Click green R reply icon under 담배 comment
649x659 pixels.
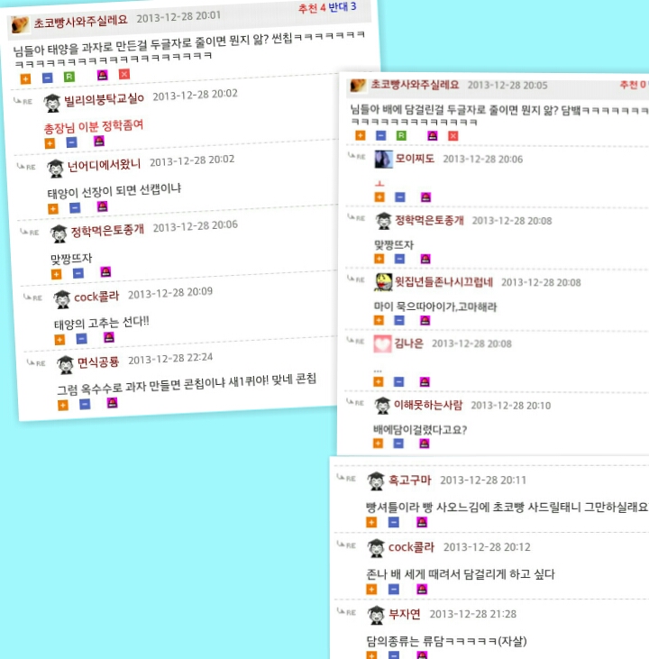click(x=401, y=135)
